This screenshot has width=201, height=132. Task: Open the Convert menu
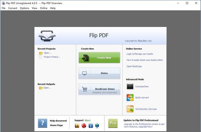click(x=13, y=8)
